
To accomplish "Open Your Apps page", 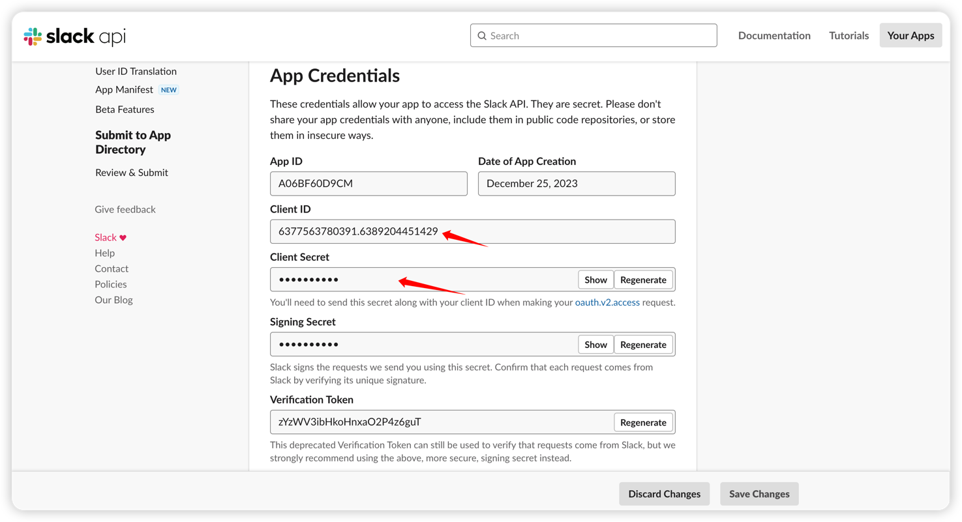I will tap(910, 36).
